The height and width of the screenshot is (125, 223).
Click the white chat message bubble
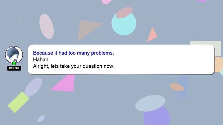tap(121, 59)
